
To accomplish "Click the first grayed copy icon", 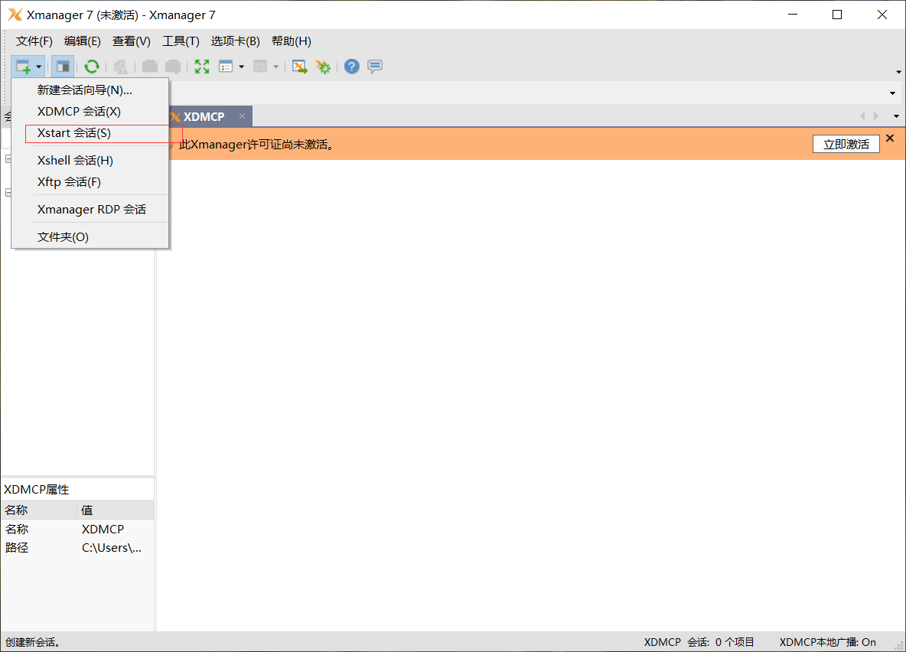I will pos(150,67).
